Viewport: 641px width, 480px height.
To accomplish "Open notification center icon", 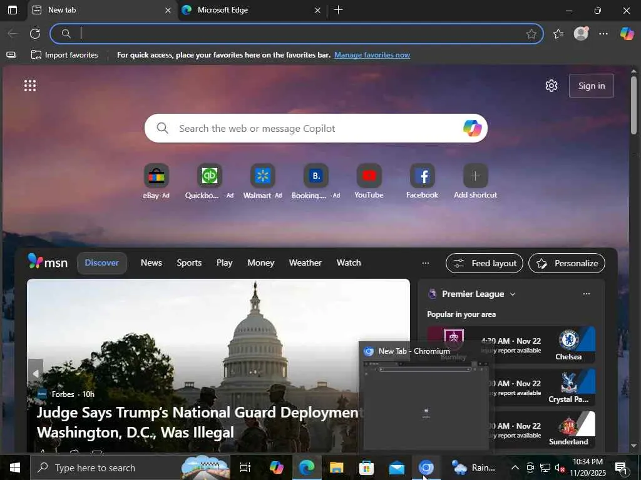I will [x=621, y=467].
